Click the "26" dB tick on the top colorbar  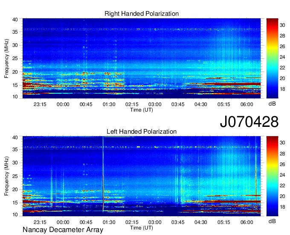[x=282, y=46]
